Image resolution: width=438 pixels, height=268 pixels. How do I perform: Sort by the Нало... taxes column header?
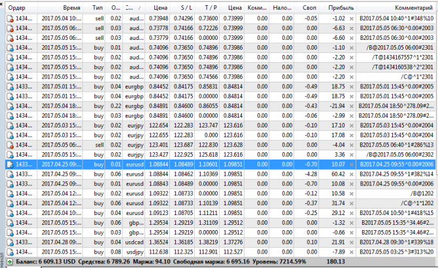(x=282, y=8)
